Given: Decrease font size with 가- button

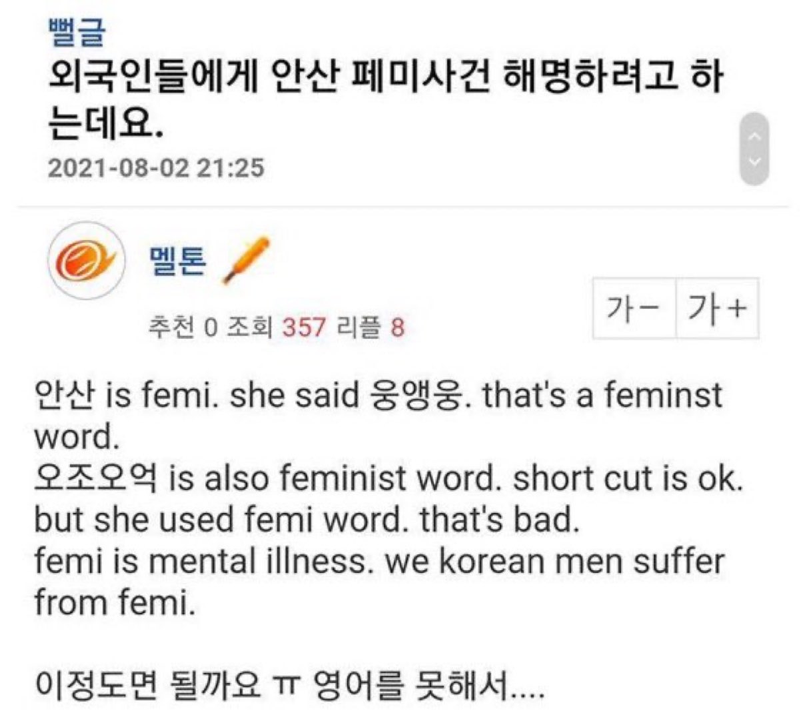Looking at the screenshot, I should point(634,308).
